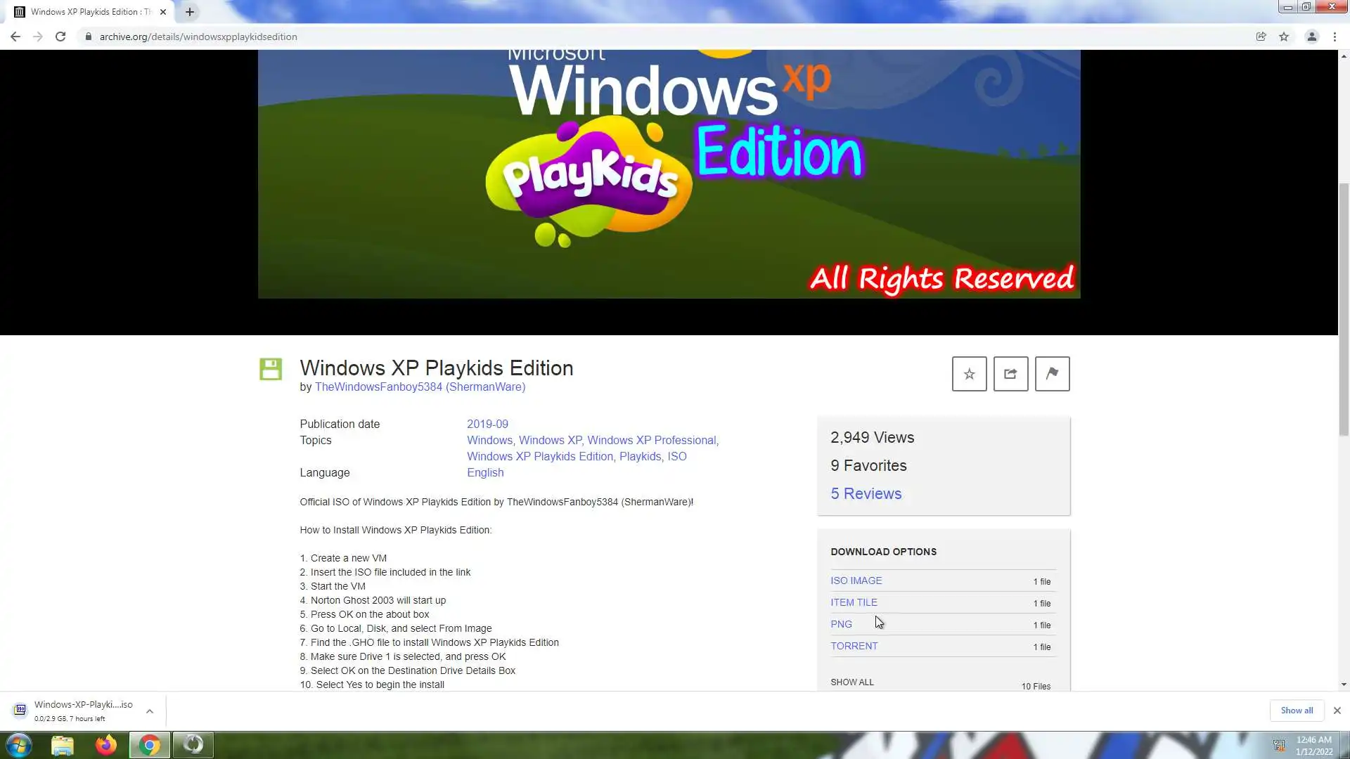Image resolution: width=1350 pixels, height=759 pixels.
Task: Click the Flag this item icon
Action: 1052,374
